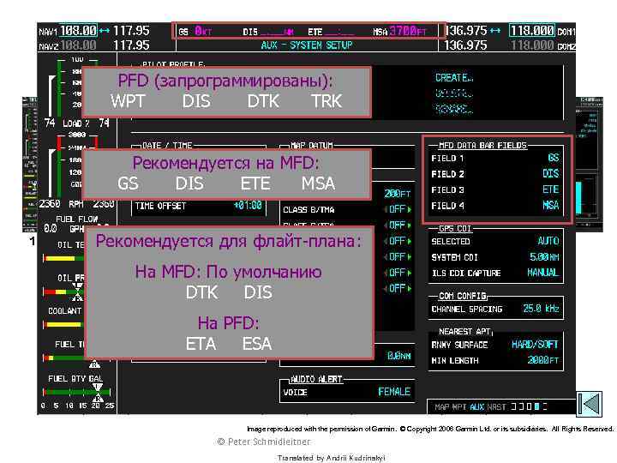The image size is (617, 463).
Task: Change System CDI value 5.00NM
Action: [x=544, y=257]
